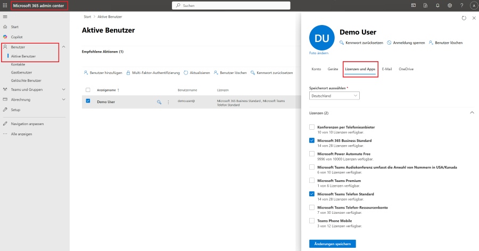
Task: Click Alle anzeigen in sidebar
Action: pos(21,134)
